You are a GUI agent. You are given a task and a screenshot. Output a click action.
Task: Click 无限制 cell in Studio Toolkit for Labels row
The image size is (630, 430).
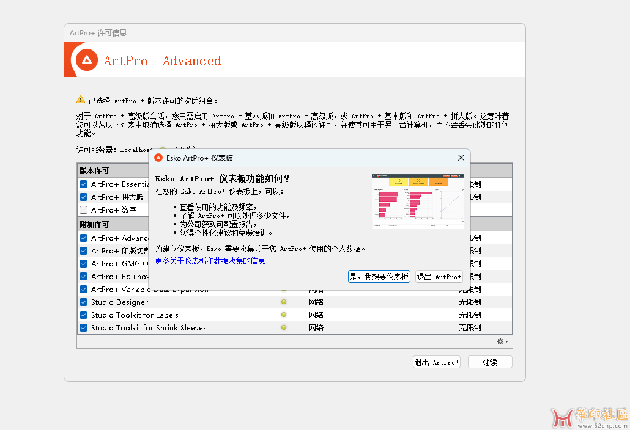pyautogui.click(x=470, y=315)
